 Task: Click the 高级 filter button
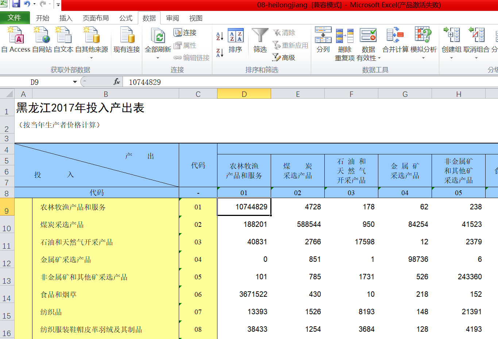(284, 58)
